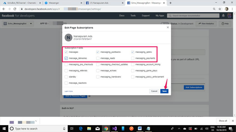Viewport: 236px width, 132px height.
Task: Toggle the app development status switch
Action: click(x=165, y=24)
